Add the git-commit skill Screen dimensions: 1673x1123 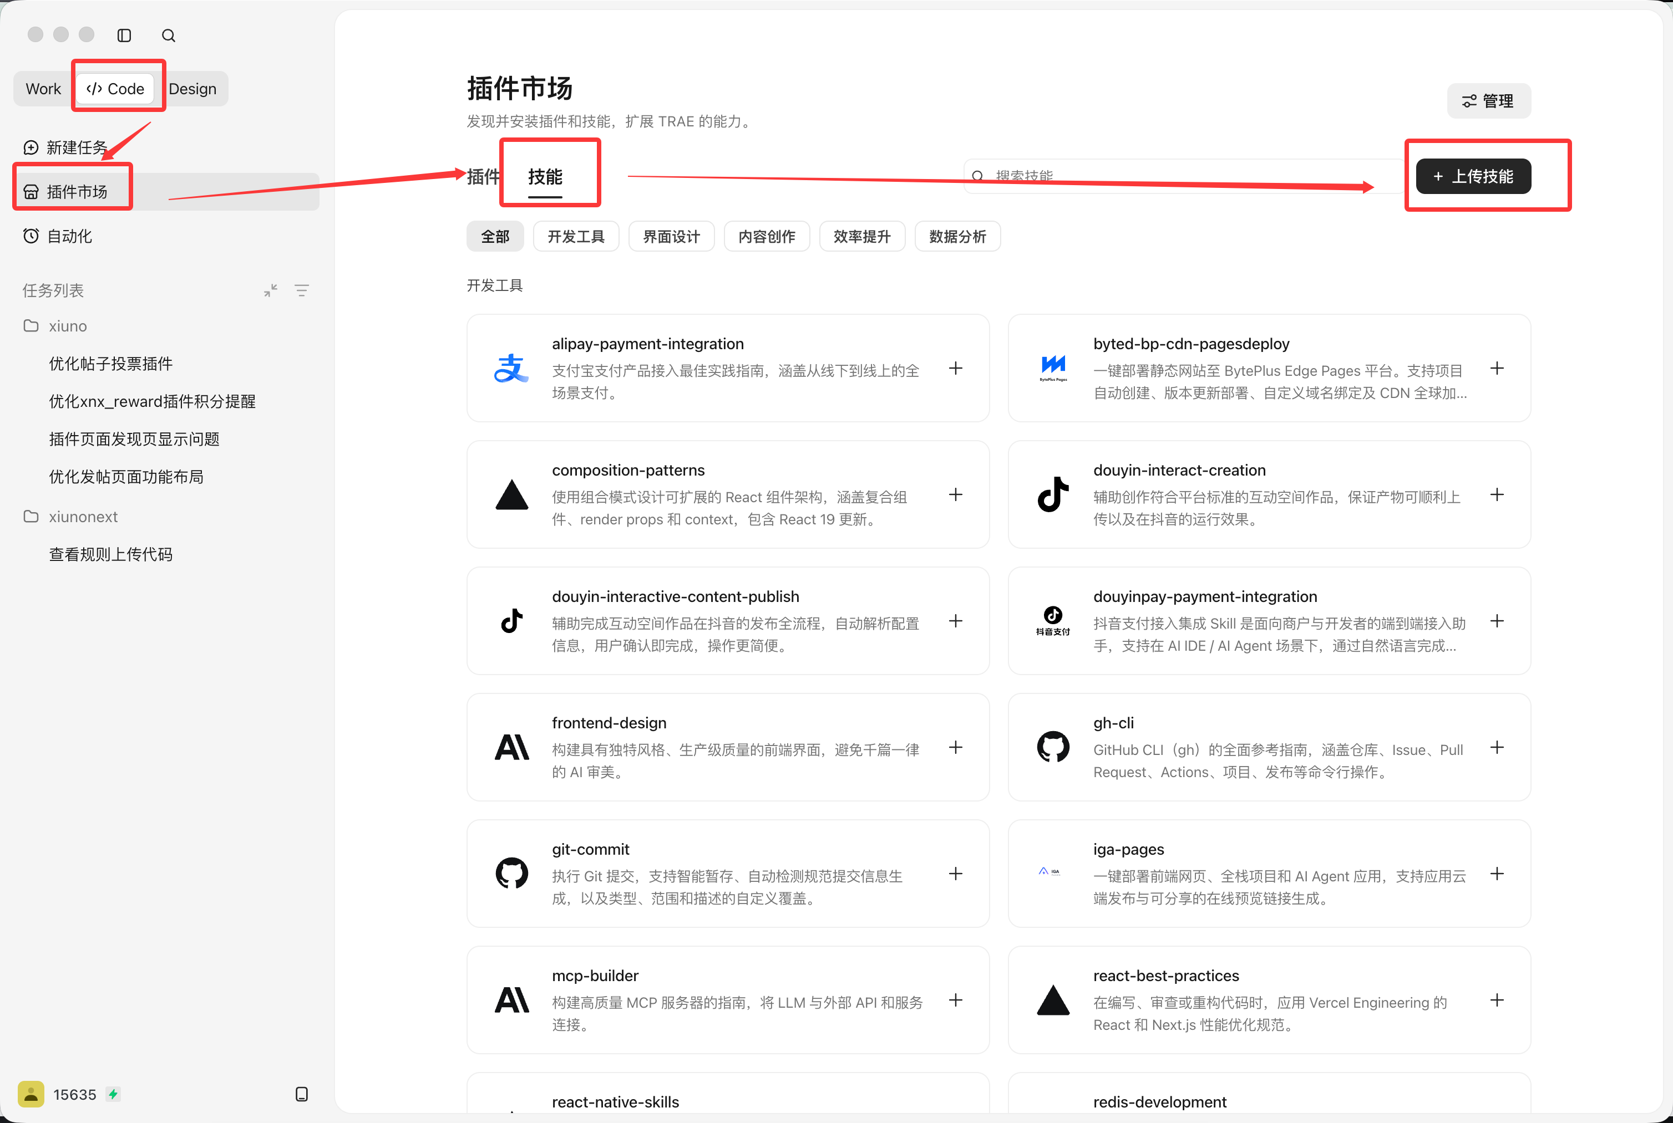click(956, 874)
